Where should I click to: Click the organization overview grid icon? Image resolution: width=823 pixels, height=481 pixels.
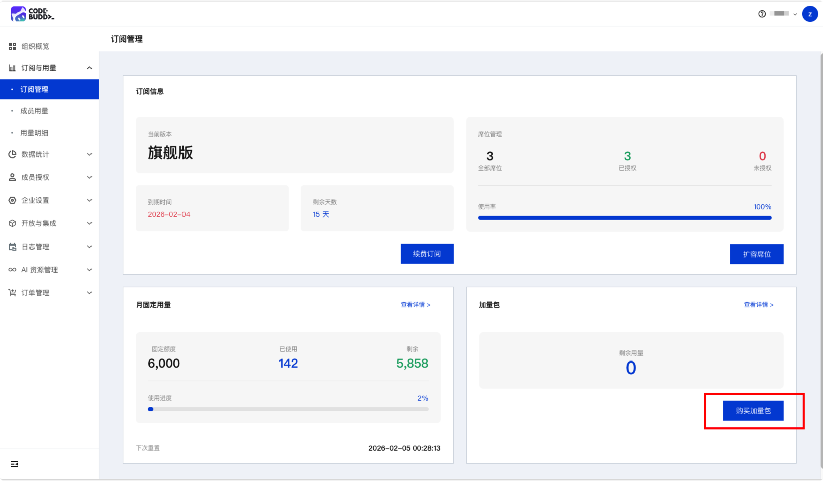tap(12, 46)
